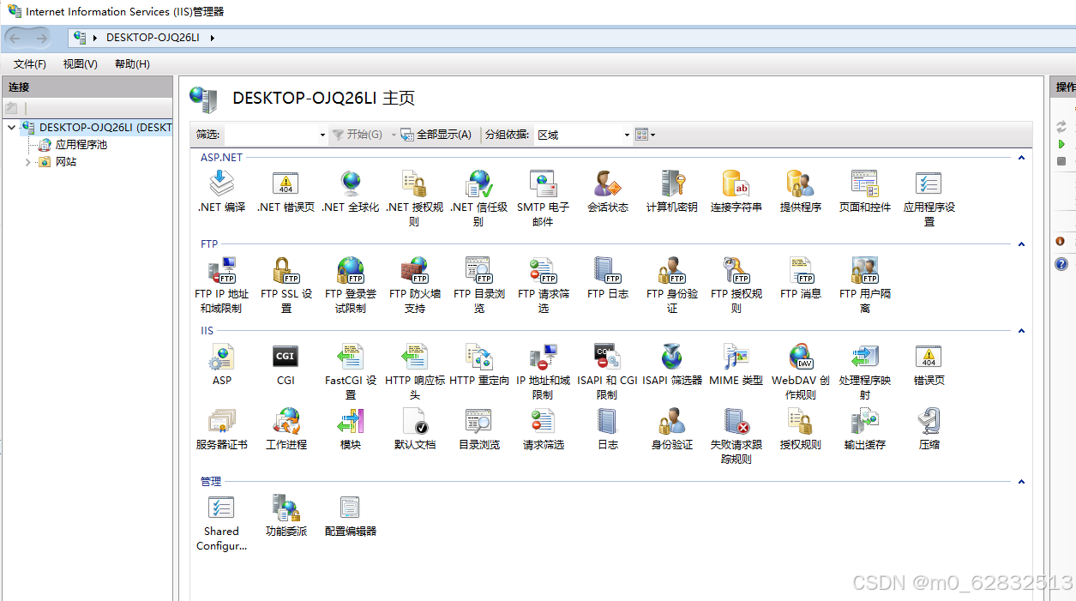Open the 提供程序 feature
Screen dimensions: 1076x601
tap(800, 191)
